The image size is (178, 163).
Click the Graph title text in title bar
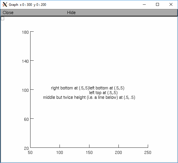click(x=13, y=5)
